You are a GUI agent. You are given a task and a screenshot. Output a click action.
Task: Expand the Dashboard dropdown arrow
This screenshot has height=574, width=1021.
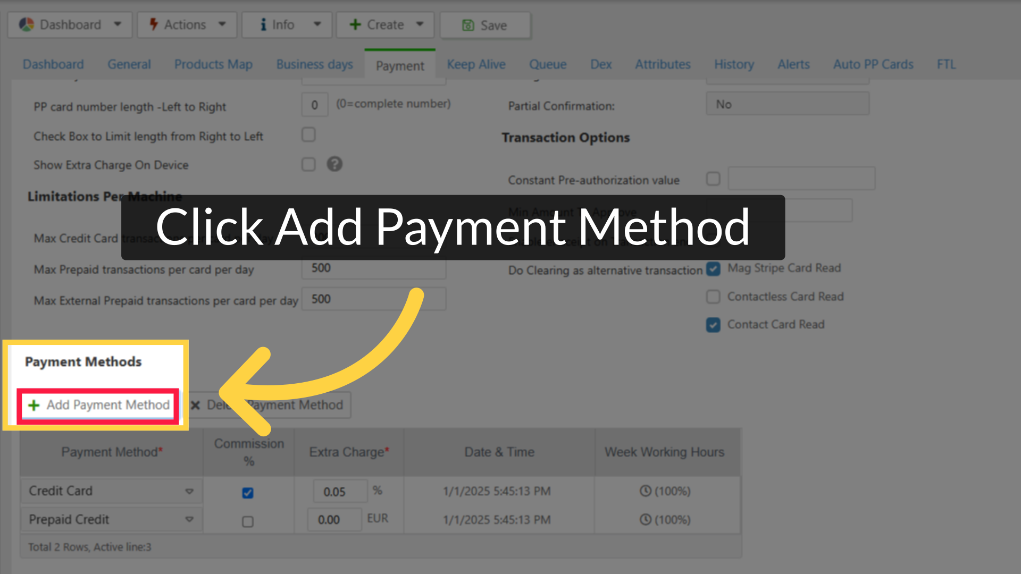(118, 24)
